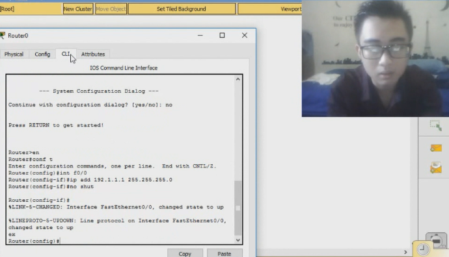The image size is (449, 257).
Task: Click the CLI scrollbar up arrow
Action: coord(238,79)
